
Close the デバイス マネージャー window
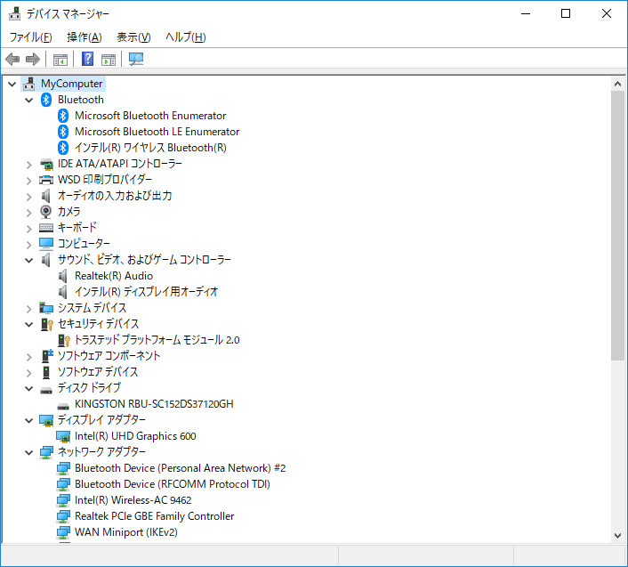(x=607, y=13)
